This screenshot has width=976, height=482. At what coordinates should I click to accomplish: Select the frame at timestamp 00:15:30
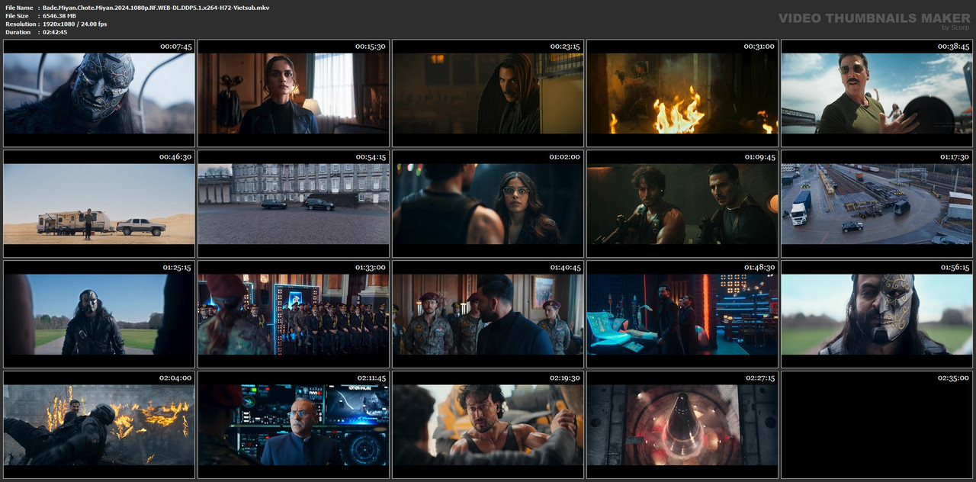[x=294, y=93]
